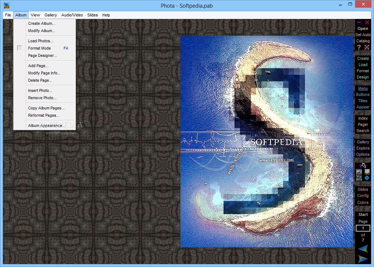Click the question mark help icon
This screenshot has width=374, height=267.
pos(359,47)
